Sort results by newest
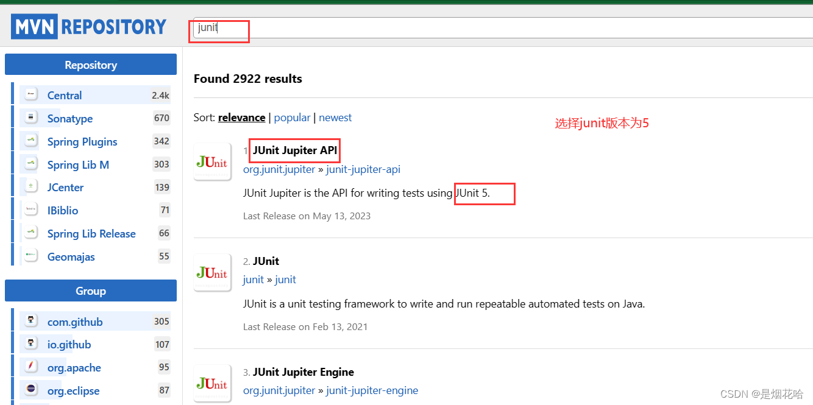Viewport: 813px width, 405px height. [x=335, y=118]
